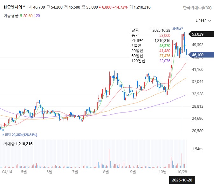
Task: Click the 8월 label on time axis
Action: [x=106, y=172]
